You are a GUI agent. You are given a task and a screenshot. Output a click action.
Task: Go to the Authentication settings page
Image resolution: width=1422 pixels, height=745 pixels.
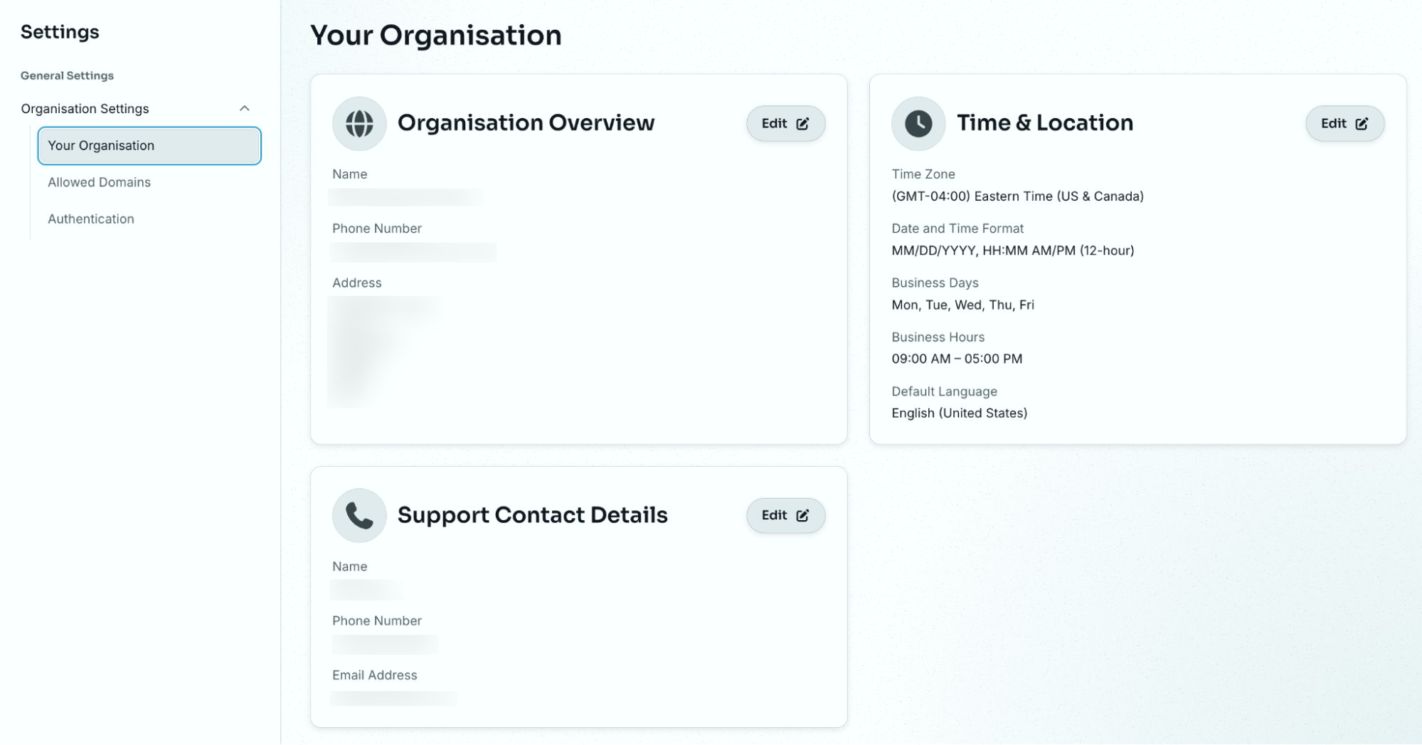(x=91, y=219)
